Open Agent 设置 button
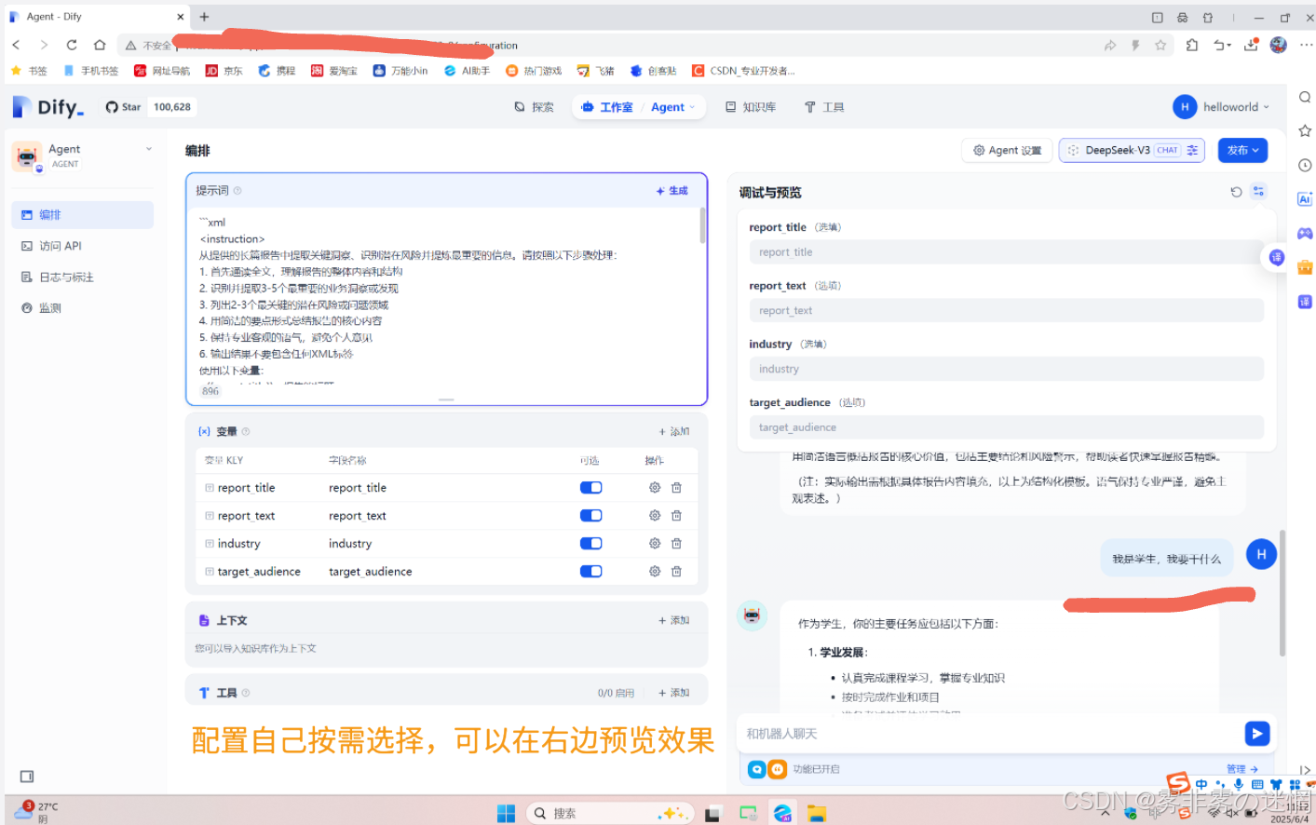This screenshot has height=825, width=1316. (x=1007, y=150)
